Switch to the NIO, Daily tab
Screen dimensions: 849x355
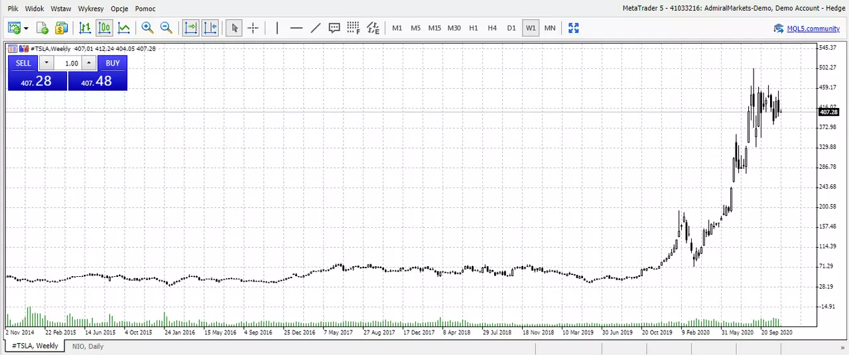[x=88, y=346]
